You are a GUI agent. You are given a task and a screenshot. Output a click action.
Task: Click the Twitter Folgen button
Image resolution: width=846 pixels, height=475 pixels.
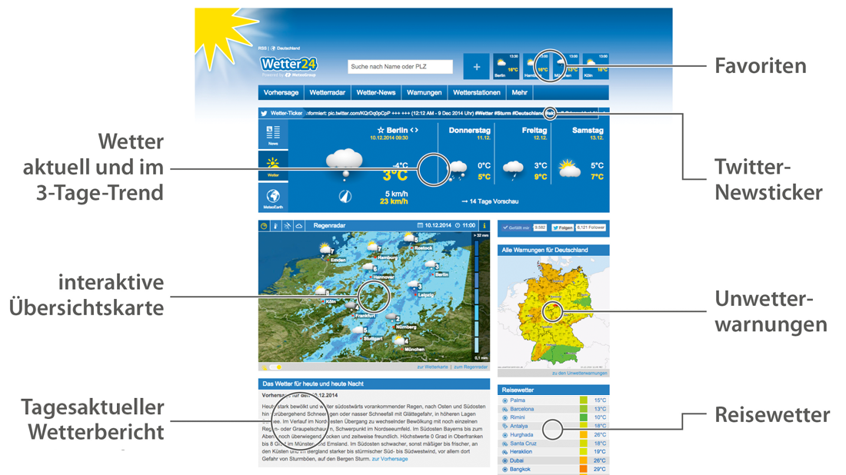562,228
